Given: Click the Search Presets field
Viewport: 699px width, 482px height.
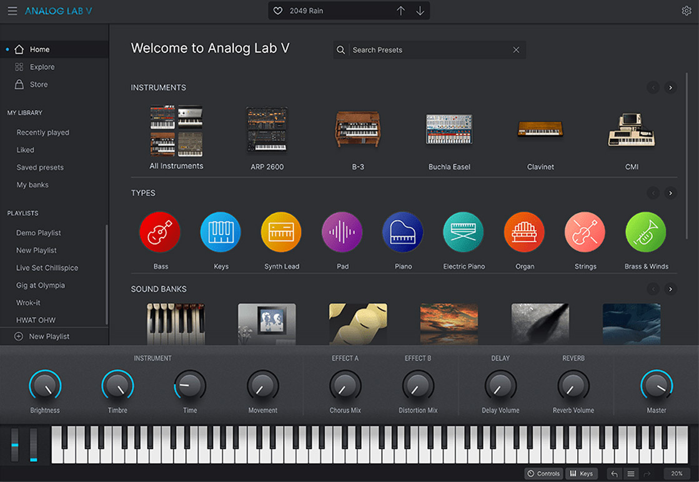Looking at the screenshot, I should pos(429,50).
